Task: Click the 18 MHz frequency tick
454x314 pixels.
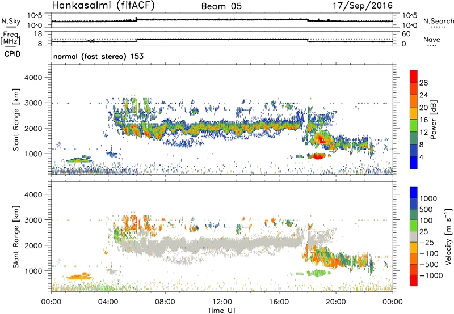Action: 38,34
